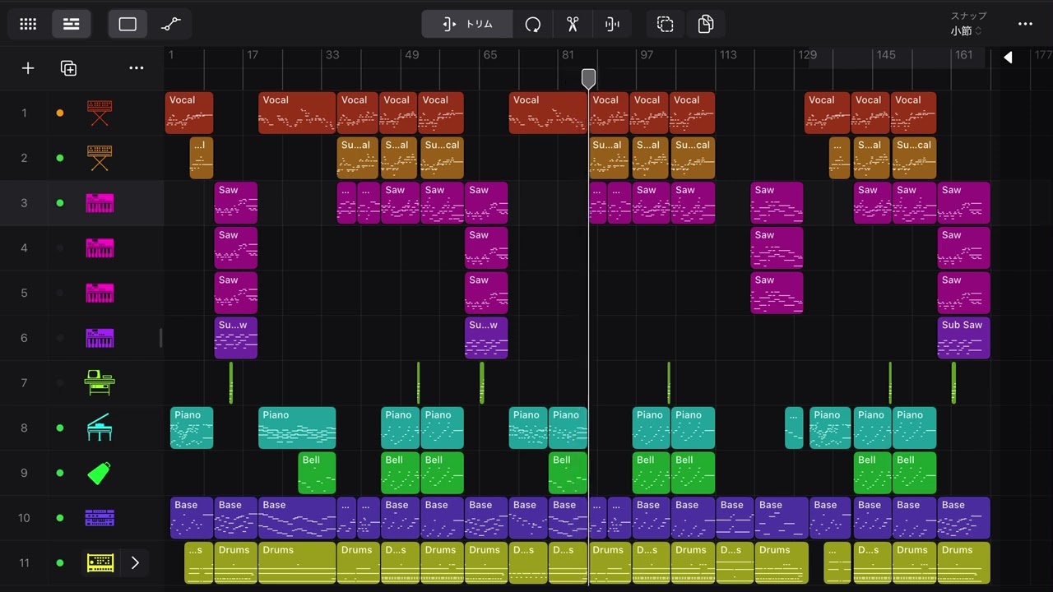
Task: Expand track 11 drums chevron
Action: 135,563
